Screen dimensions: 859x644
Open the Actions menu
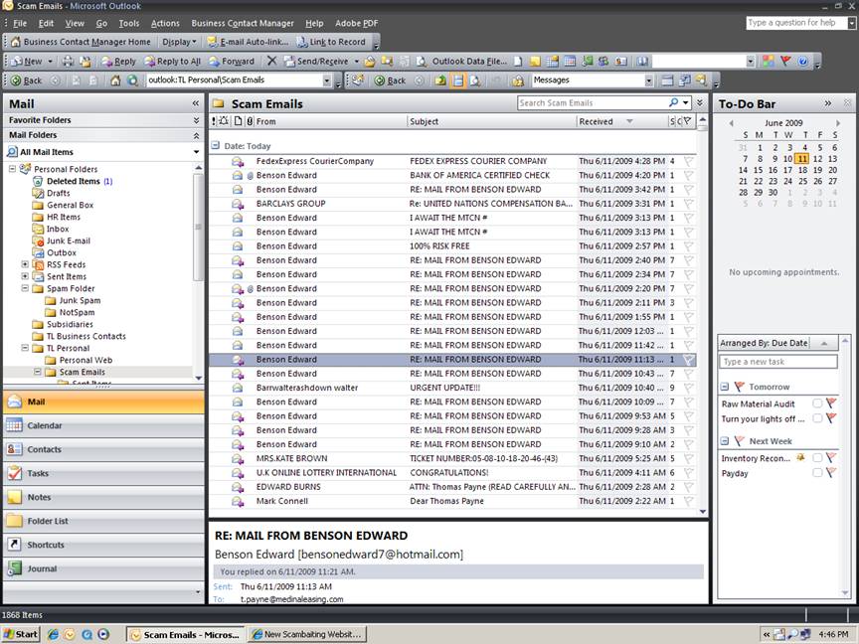tap(165, 23)
